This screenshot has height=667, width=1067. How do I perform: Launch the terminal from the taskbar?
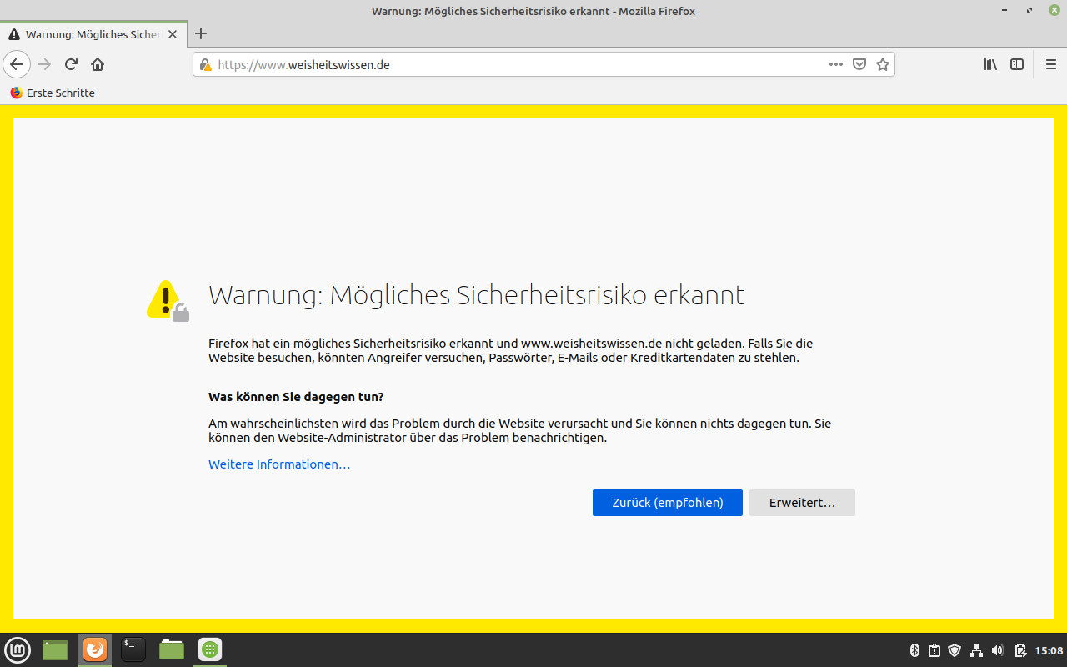pos(133,649)
